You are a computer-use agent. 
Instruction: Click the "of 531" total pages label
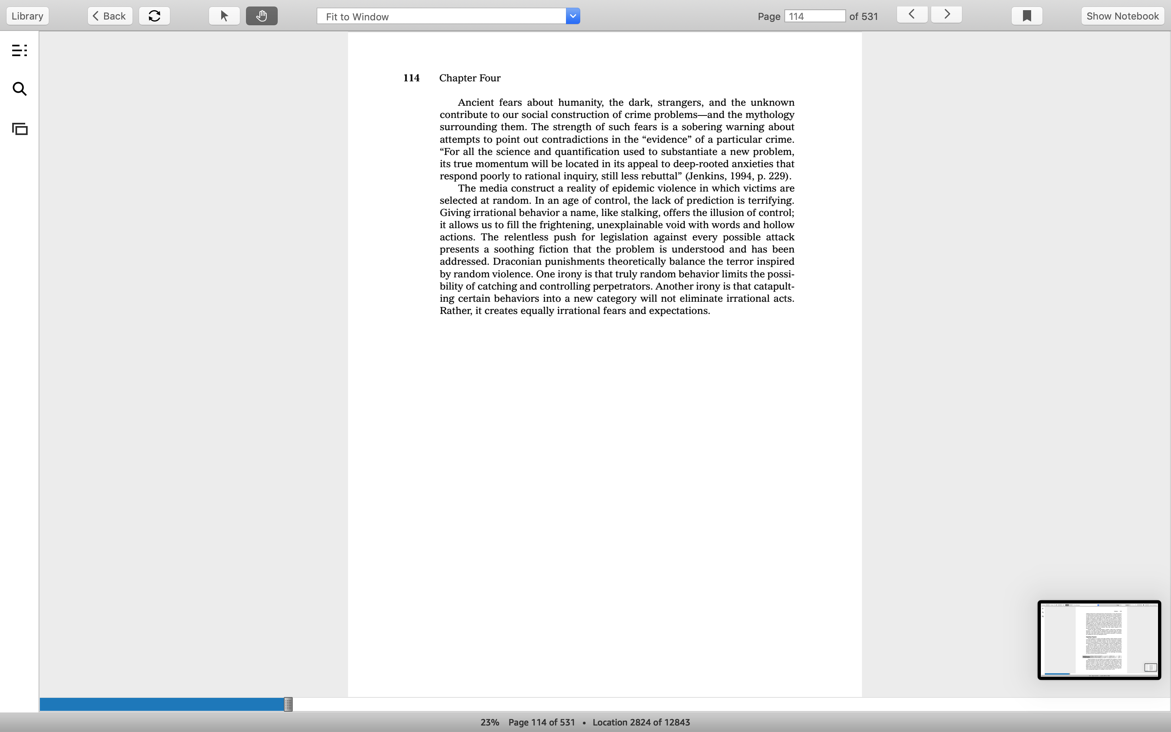[x=864, y=16]
